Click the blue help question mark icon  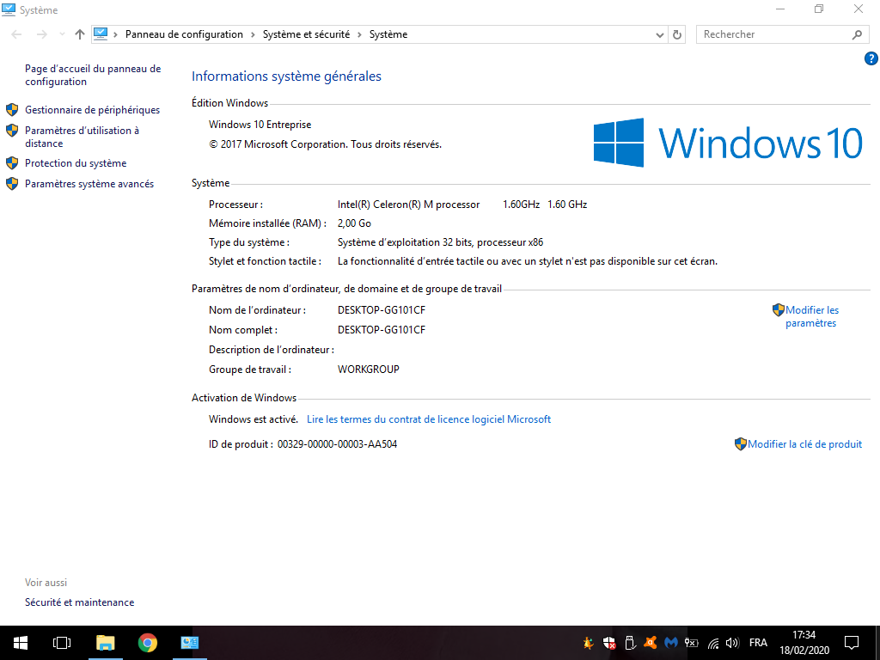[x=871, y=58]
